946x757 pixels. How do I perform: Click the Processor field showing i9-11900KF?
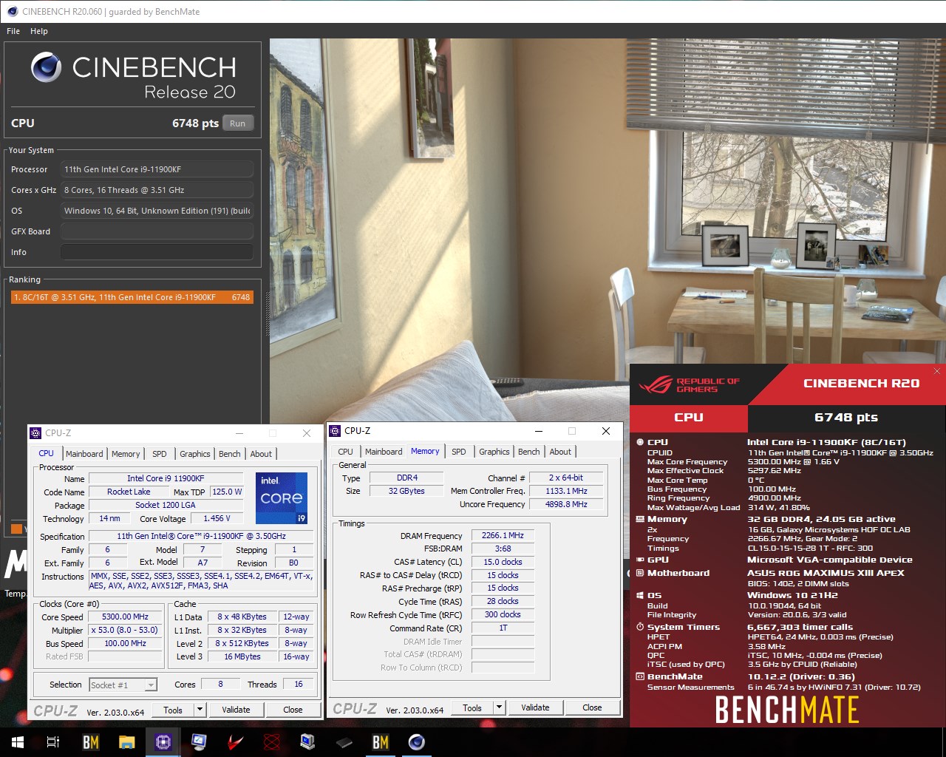click(157, 169)
